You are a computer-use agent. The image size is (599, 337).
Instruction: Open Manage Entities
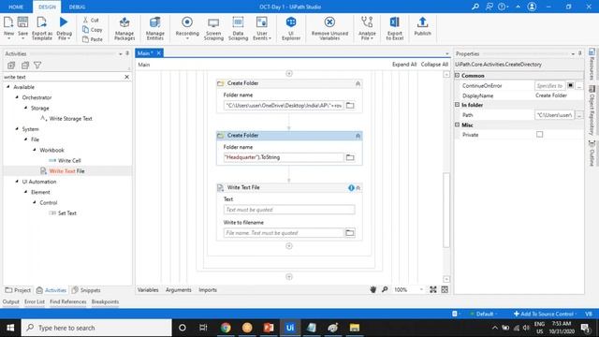[x=155, y=28]
